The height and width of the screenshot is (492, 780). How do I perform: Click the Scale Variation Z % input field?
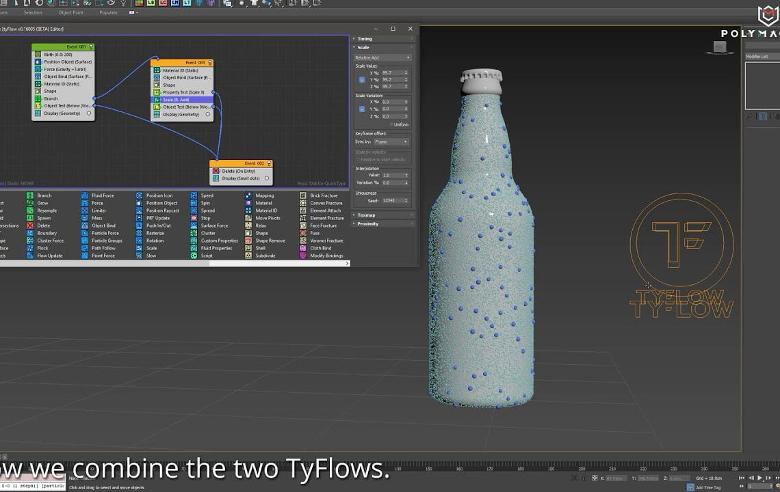(392, 116)
